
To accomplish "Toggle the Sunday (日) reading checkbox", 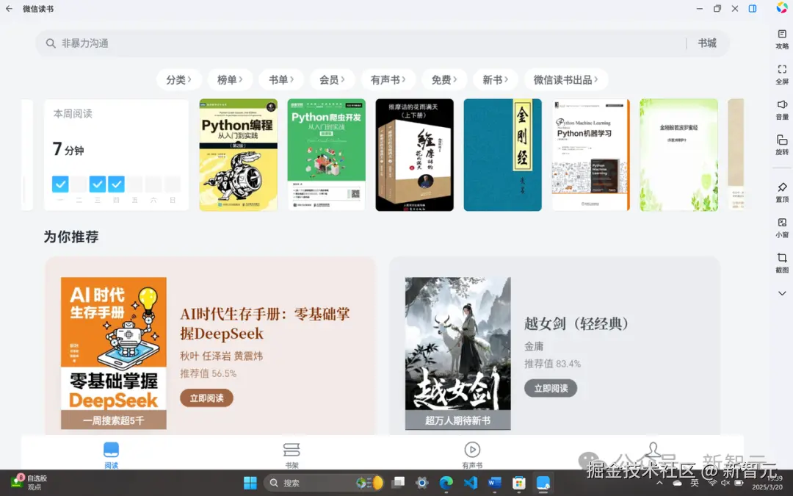I will [x=173, y=184].
